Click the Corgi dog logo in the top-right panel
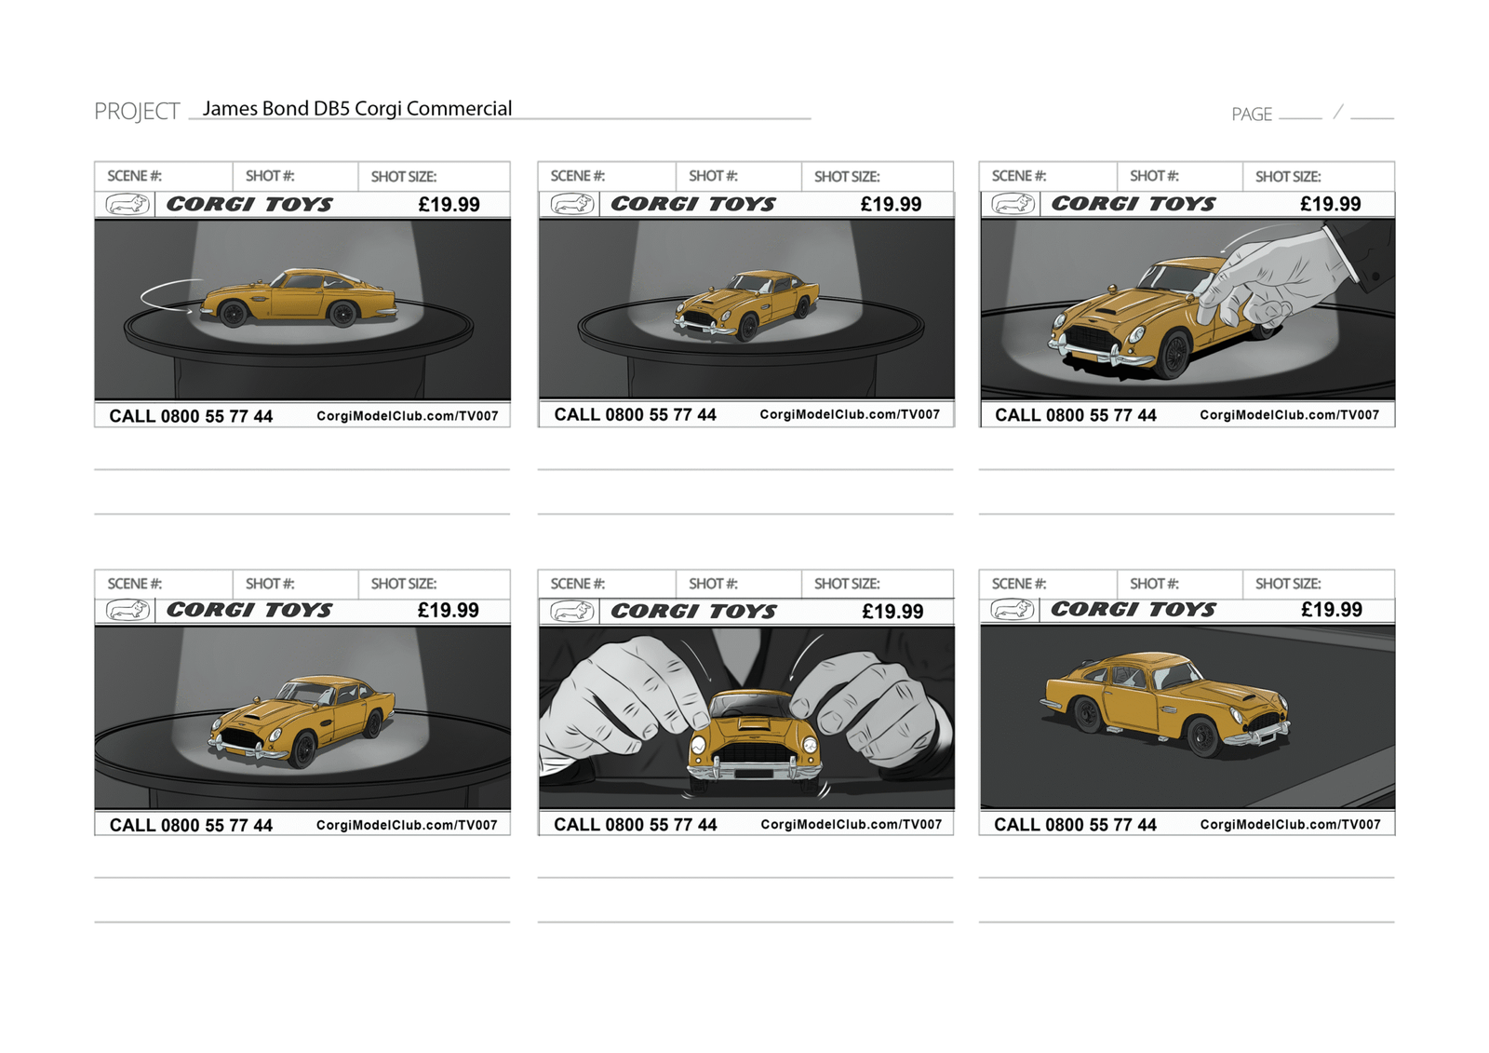This screenshot has height=1053, width=1489. point(1013,203)
